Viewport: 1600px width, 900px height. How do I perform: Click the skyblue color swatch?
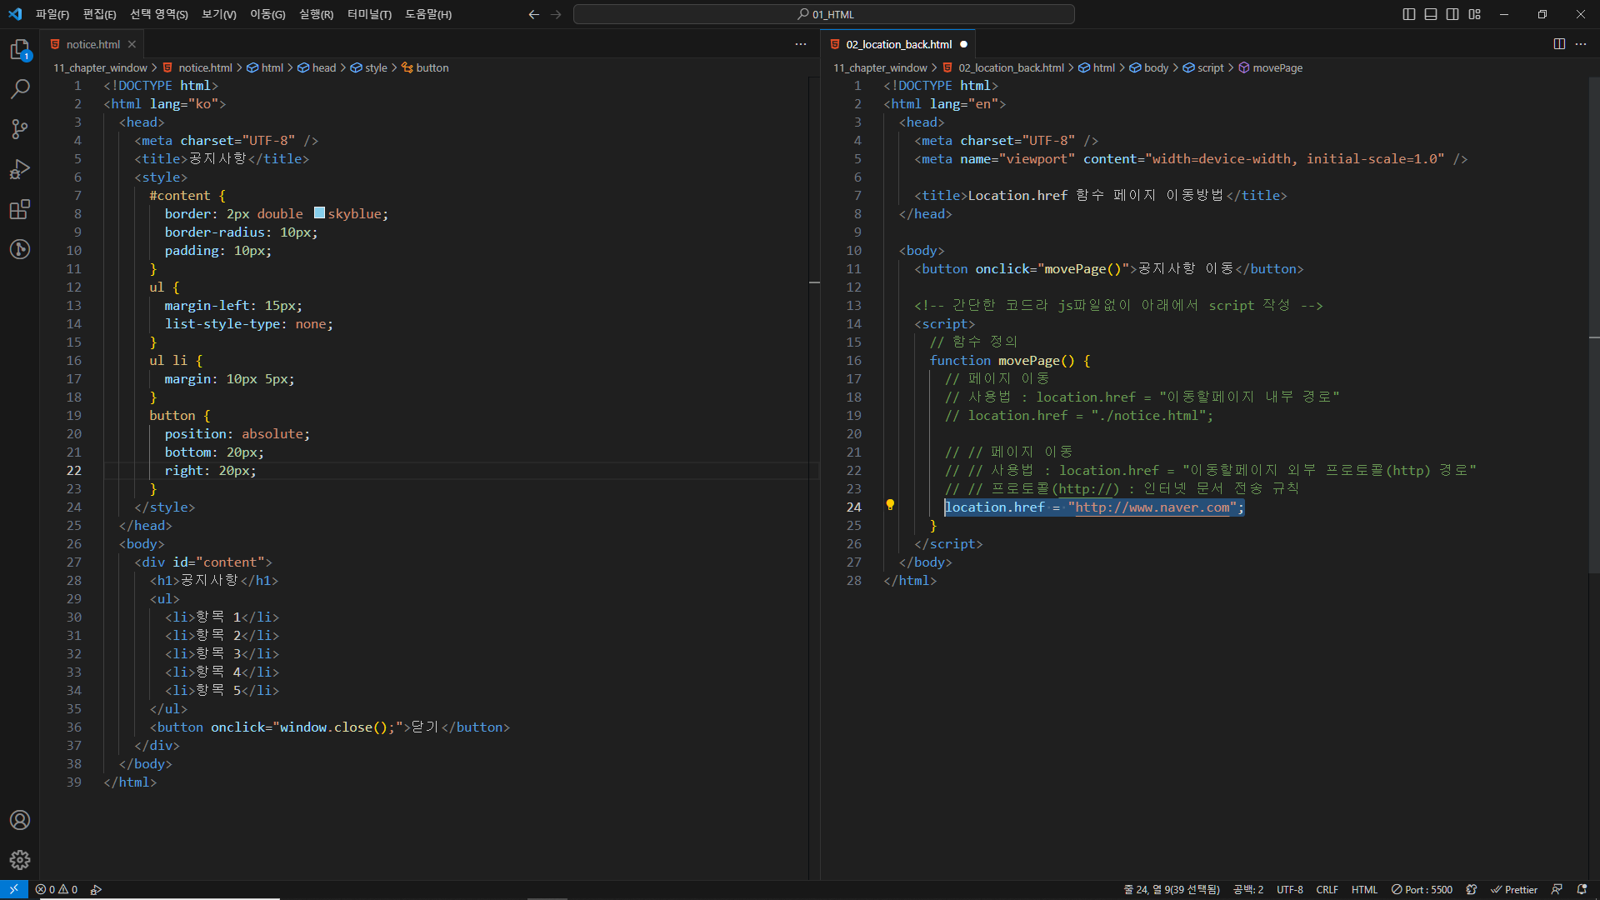(319, 213)
